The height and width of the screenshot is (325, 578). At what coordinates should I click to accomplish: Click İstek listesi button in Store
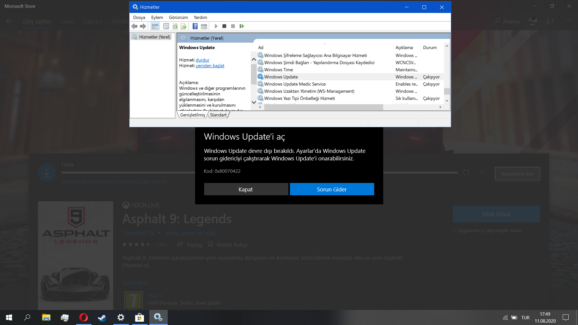[496, 214]
